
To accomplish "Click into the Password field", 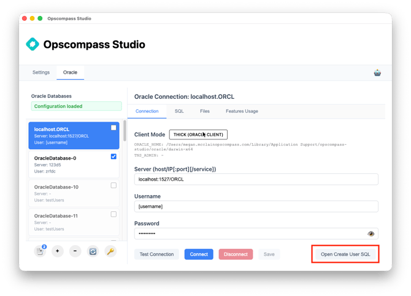I will (256, 233).
